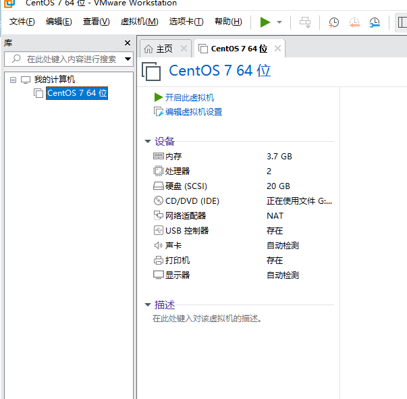Collapse the 设备 section

[x=148, y=142]
